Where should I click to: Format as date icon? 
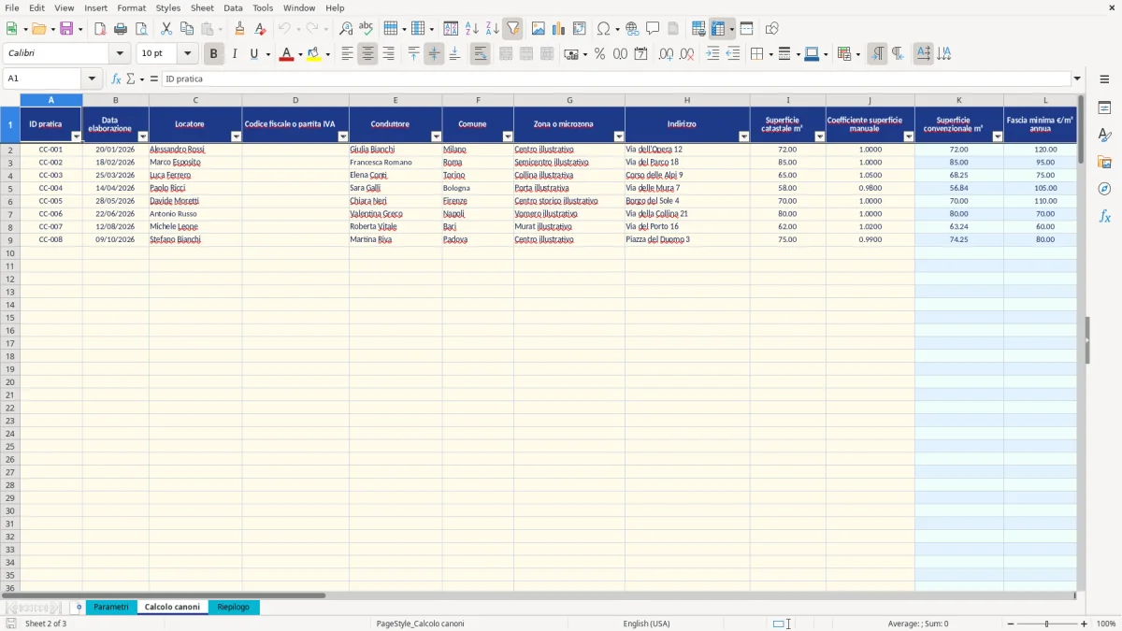coord(641,54)
